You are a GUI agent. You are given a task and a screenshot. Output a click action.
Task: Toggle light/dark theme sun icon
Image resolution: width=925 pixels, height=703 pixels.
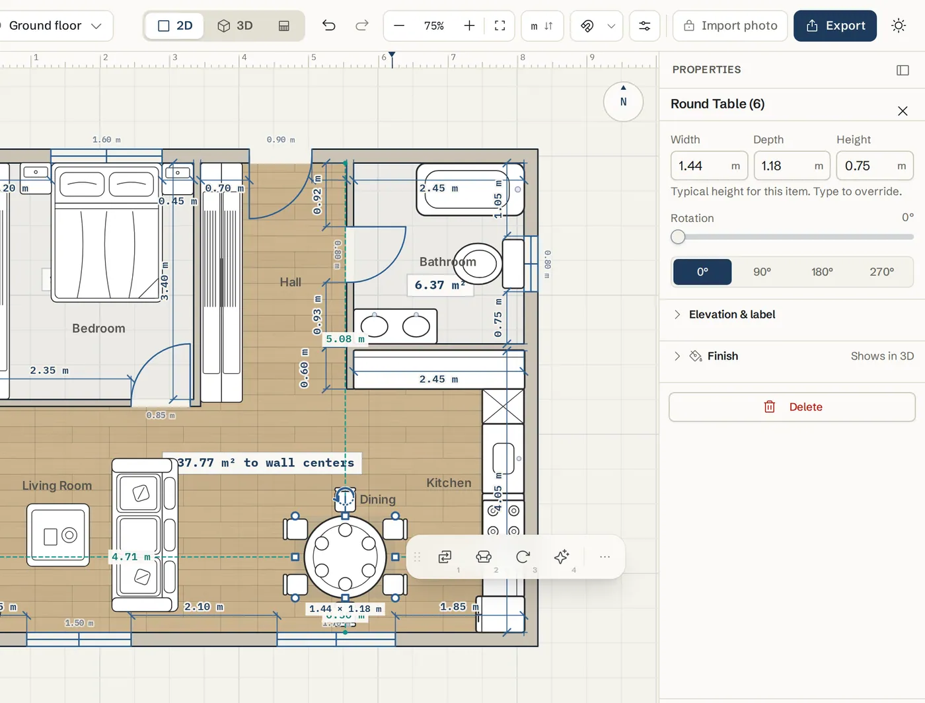pyautogui.click(x=899, y=26)
